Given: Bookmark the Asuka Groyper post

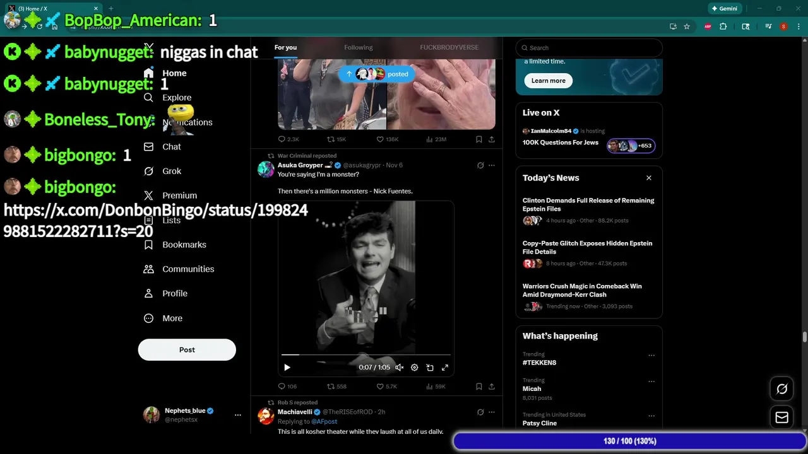Looking at the screenshot, I should coord(478,387).
